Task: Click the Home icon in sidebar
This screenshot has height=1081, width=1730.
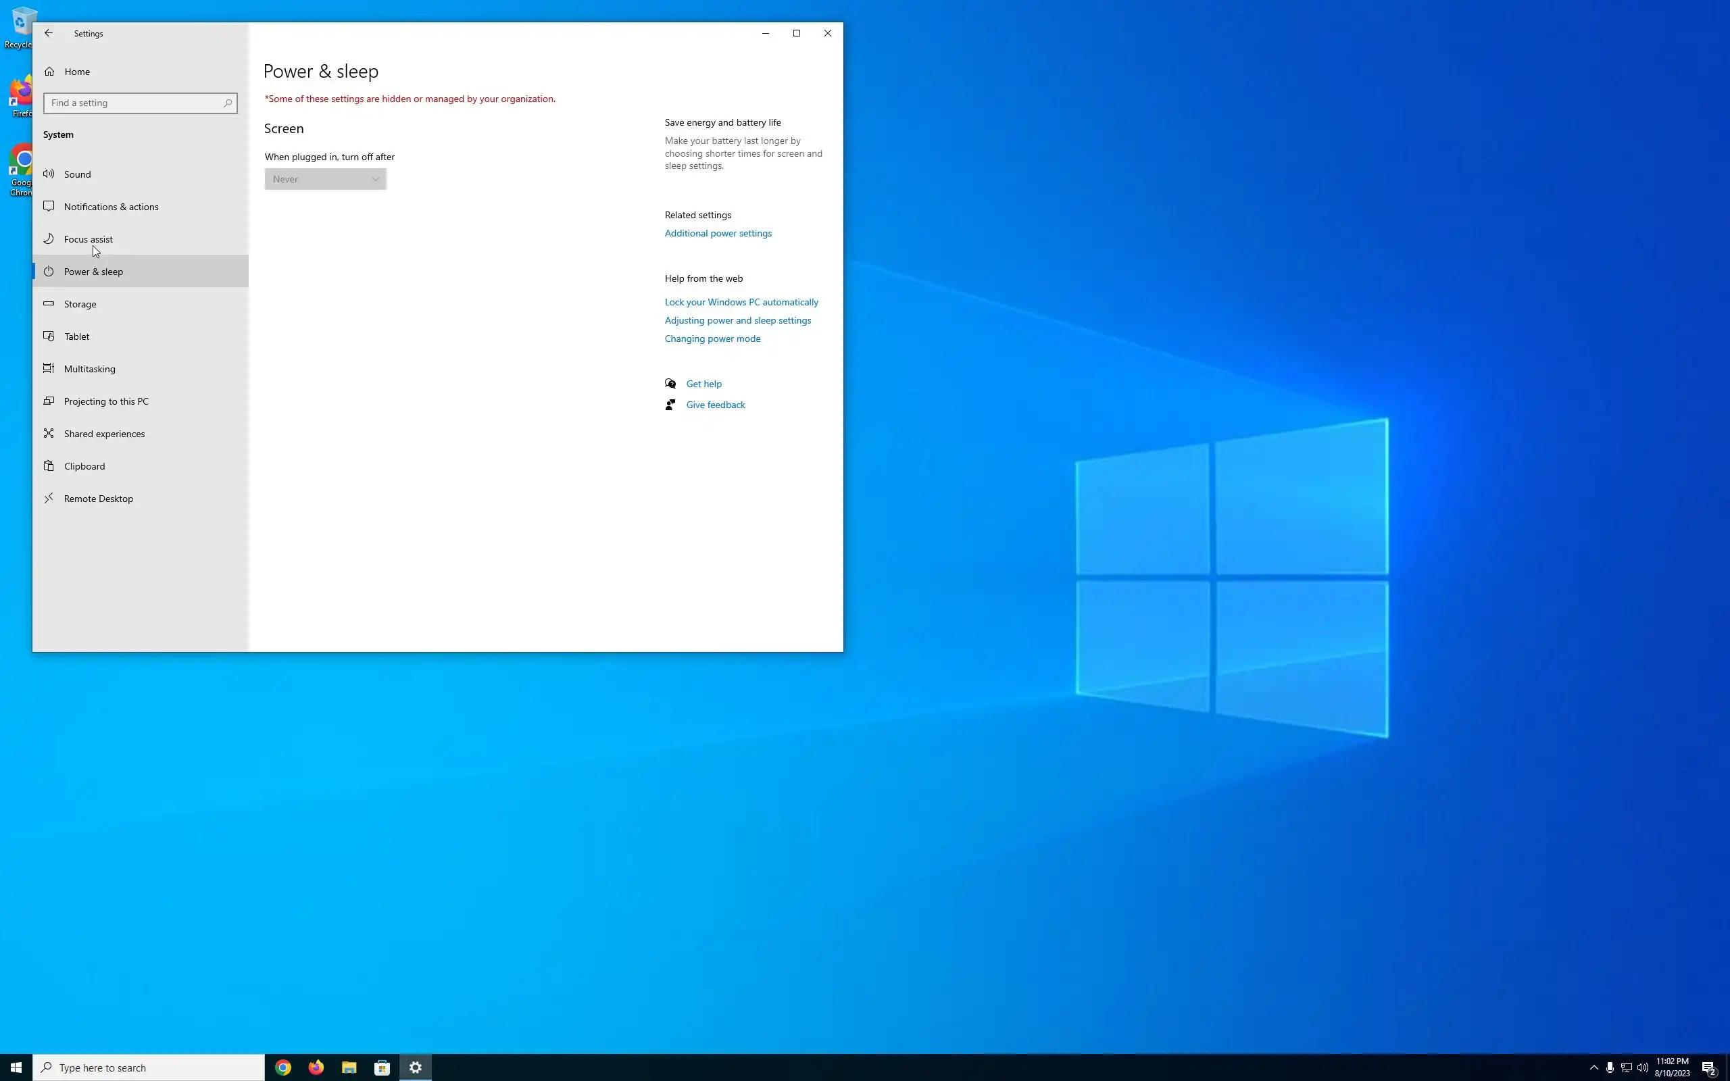Action: pos(49,72)
